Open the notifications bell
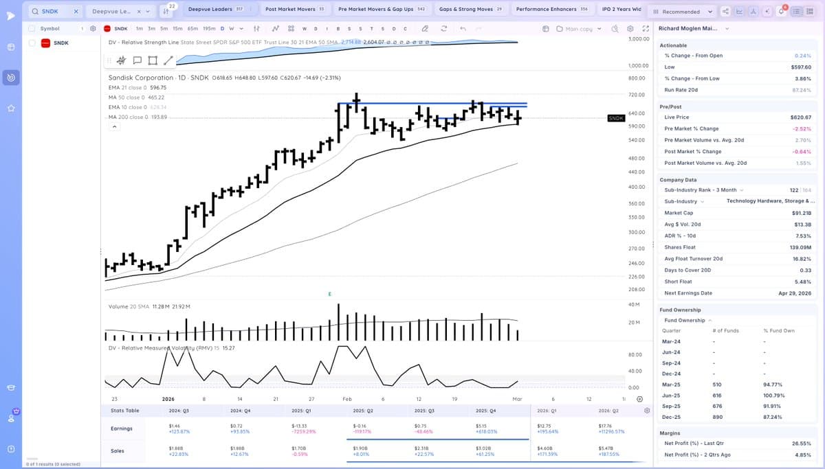This screenshot has width=825, height=469. (x=781, y=12)
